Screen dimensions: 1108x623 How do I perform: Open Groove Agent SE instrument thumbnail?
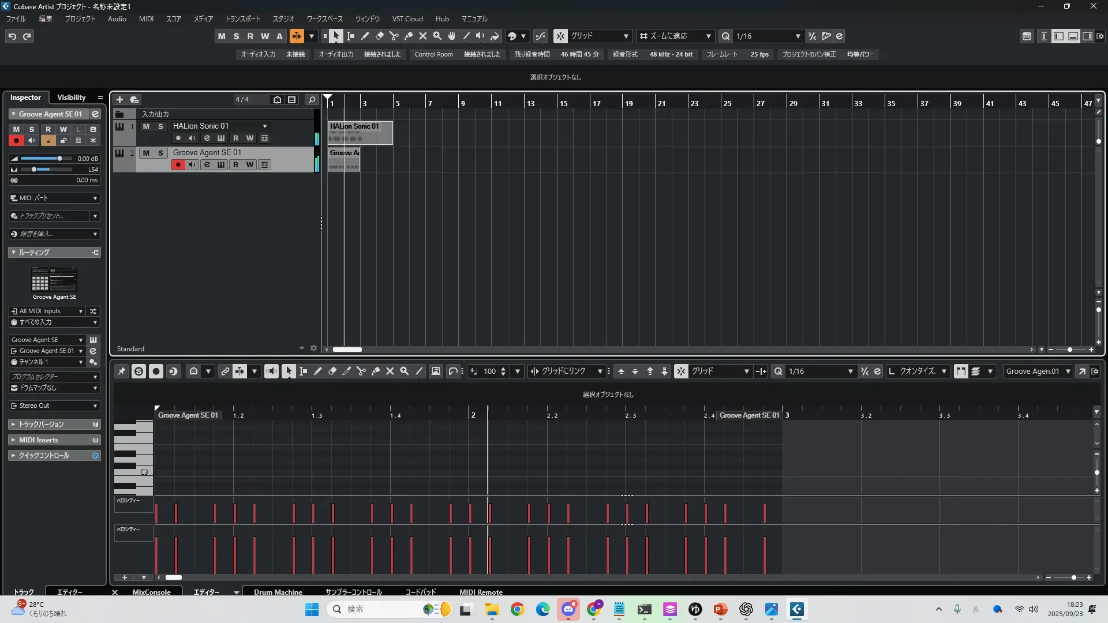[54, 280]
